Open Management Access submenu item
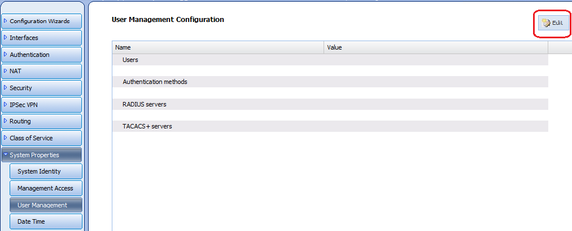The image size is (572, 231). click(x=46, y=188)
